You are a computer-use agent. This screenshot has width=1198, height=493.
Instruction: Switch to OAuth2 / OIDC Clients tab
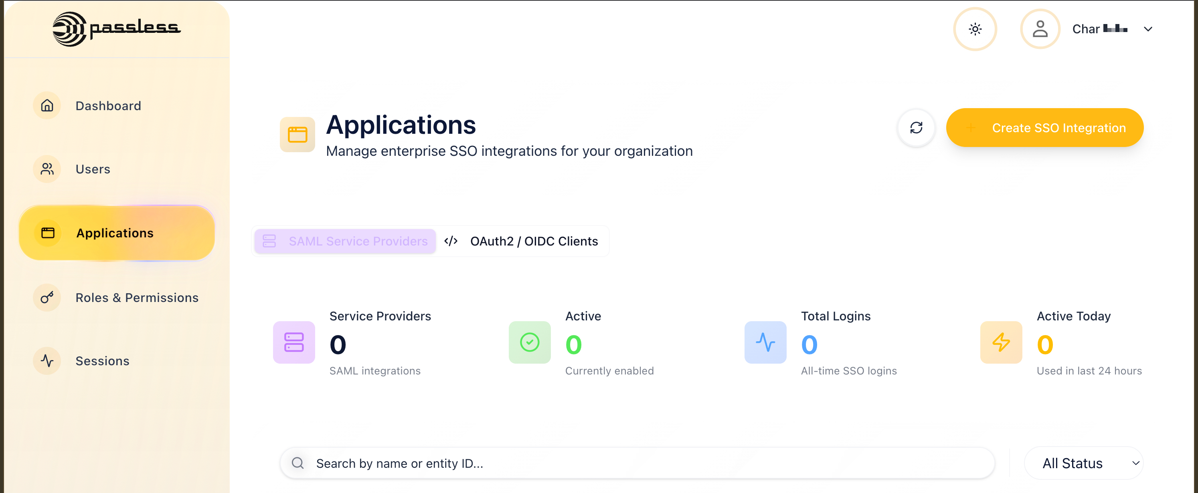[521, 241]
